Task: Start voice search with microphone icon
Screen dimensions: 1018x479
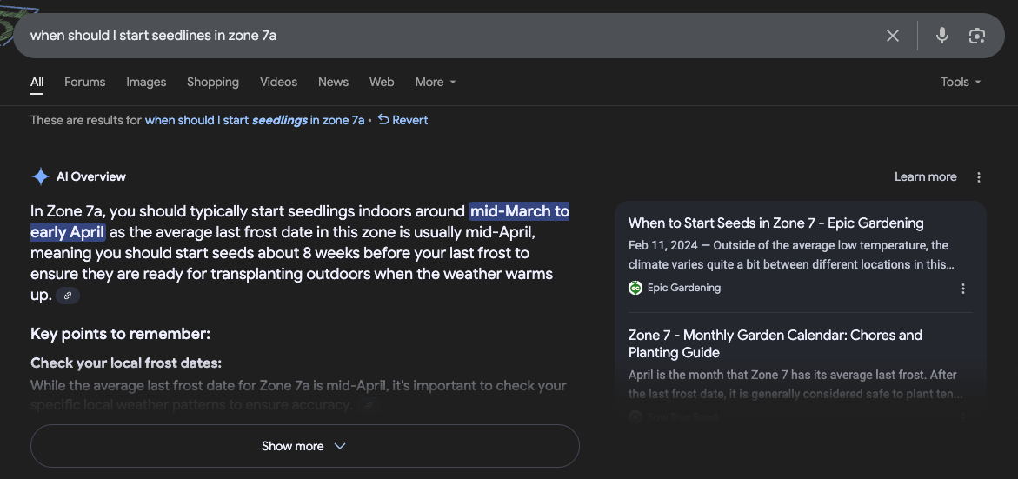Action: click(x=941, y=36)
